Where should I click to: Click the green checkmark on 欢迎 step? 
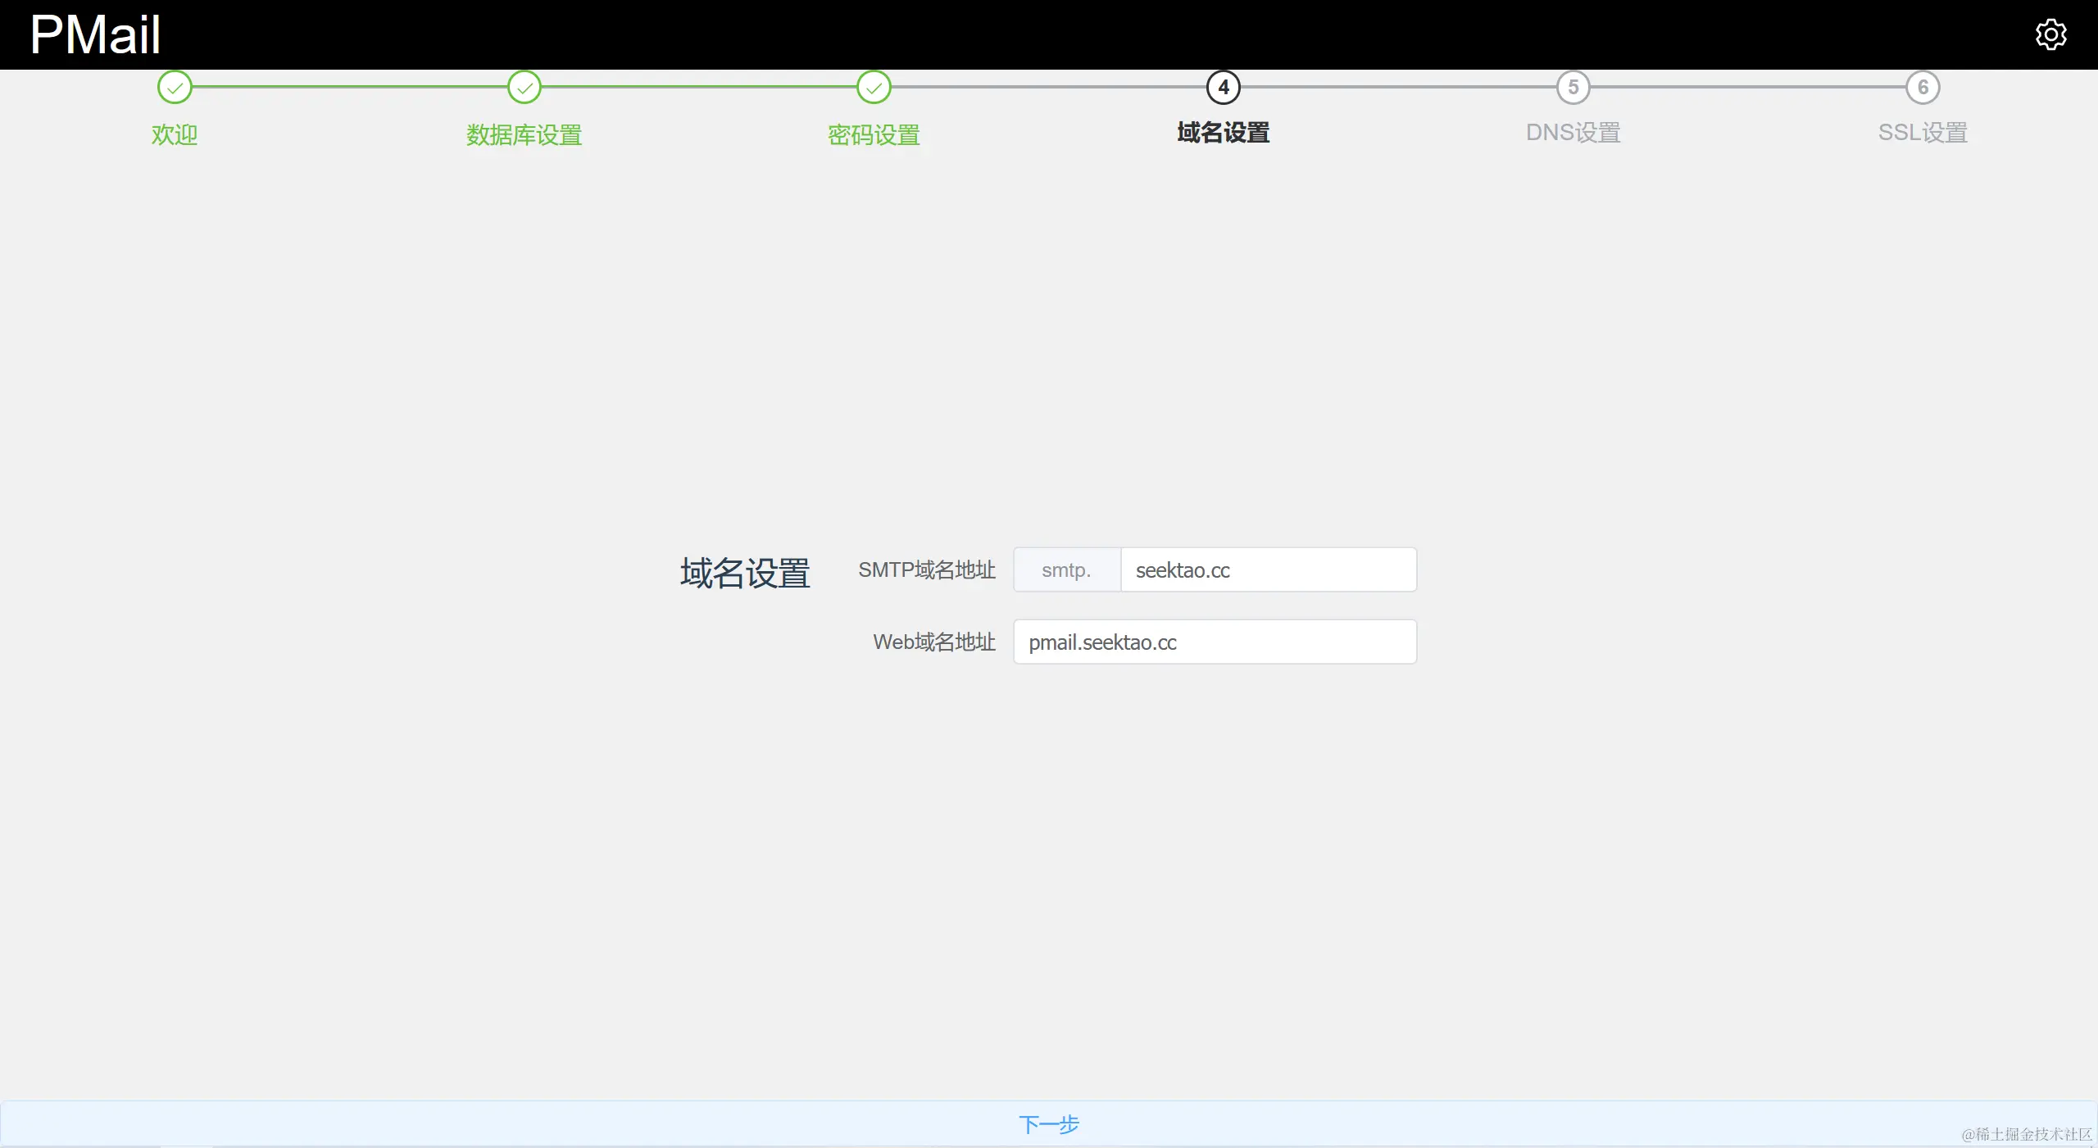[x=175, y=88]
